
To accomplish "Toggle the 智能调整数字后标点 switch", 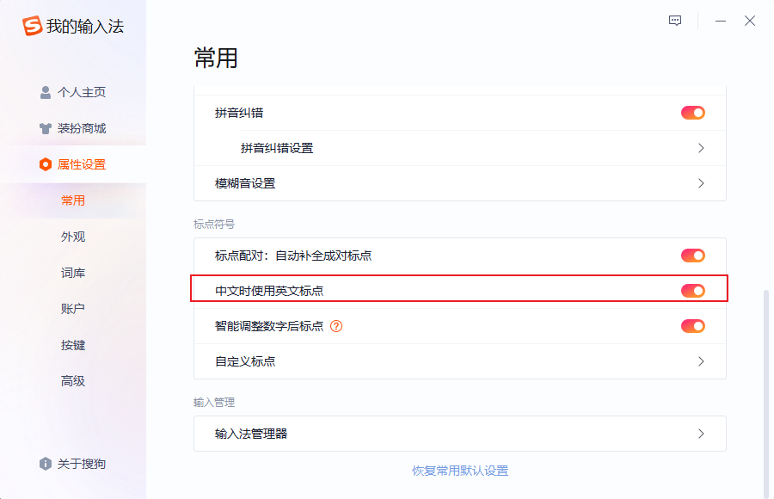I will pos(693,326).
